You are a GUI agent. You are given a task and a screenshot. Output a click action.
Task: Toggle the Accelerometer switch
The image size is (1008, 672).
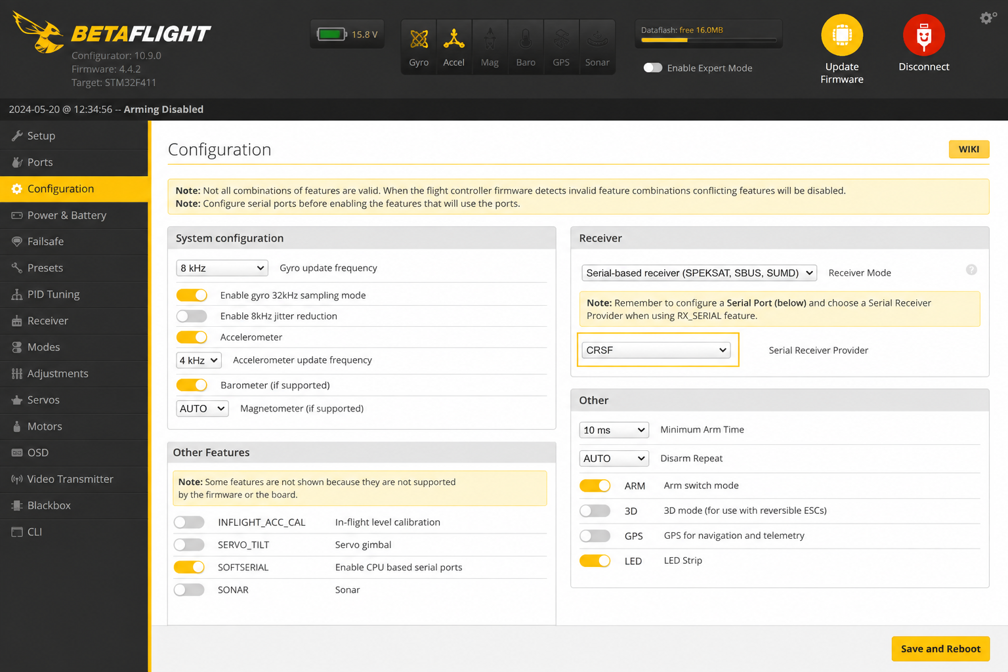192,337
